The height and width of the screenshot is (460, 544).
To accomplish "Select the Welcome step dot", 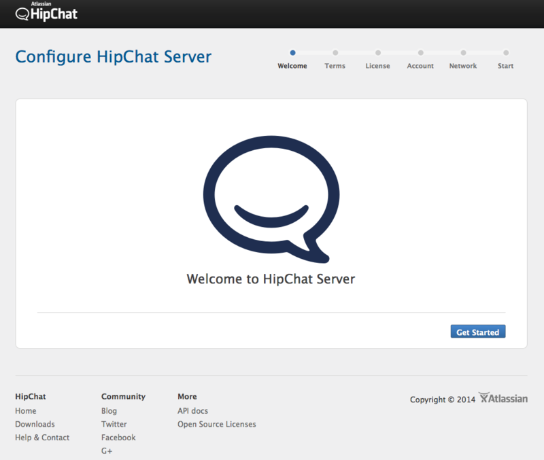I will coord(293,53).
